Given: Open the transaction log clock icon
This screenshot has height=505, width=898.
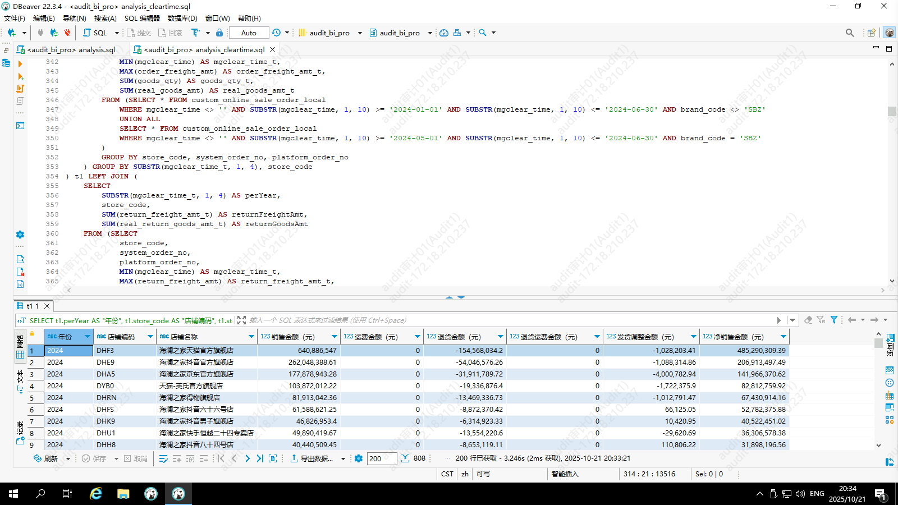Looking at the screenshot, I should (276, 33).
